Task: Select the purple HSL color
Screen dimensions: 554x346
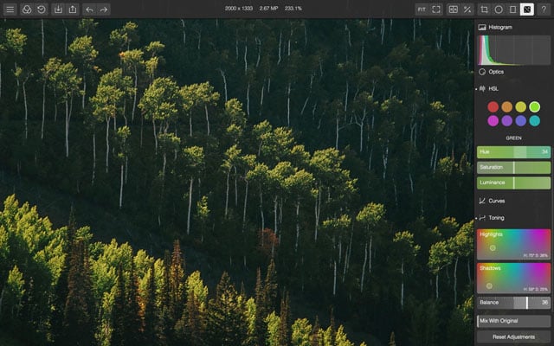Action: [506, 121]
